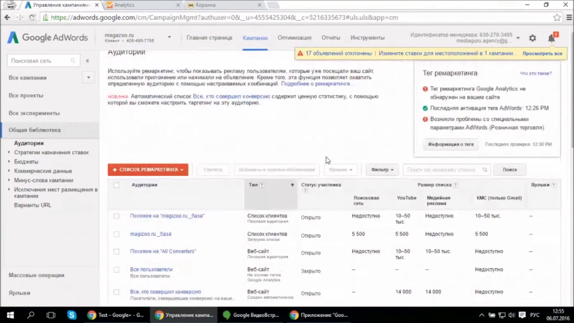Image resolution: width=574 pixels, height=323 pixels.
Task: Click the magnifier in the network search box
Action: click(73, 61)
